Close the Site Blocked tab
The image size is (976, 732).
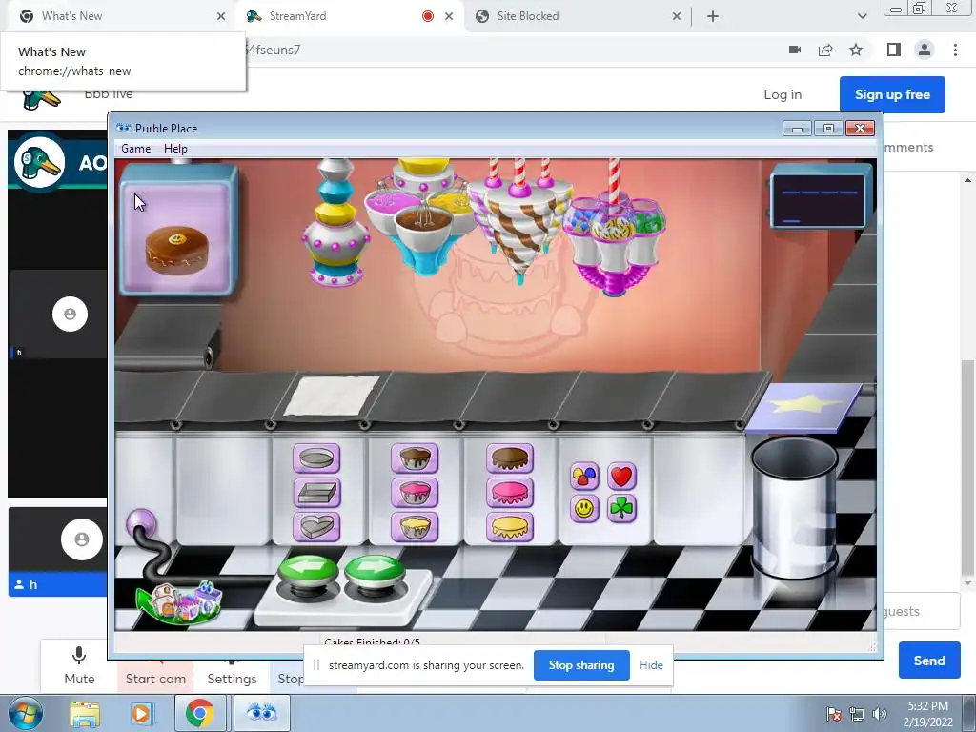pos(677,16)
